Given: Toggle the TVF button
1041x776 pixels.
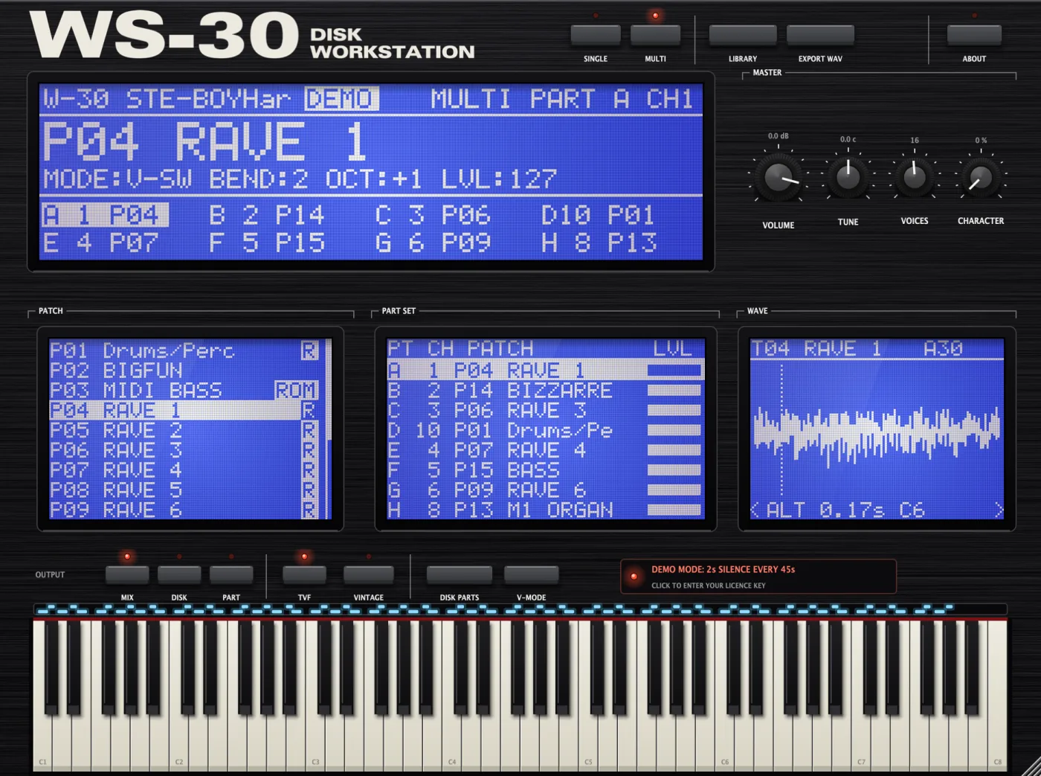Looking at the screenshot, I should point(304,575).
